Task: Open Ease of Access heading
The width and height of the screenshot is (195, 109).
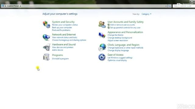Action: (115, 55)
